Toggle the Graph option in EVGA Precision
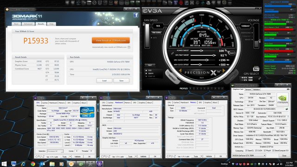Image resolution: width=297 pixels, height=167 pixels. (x=147, y=73)
